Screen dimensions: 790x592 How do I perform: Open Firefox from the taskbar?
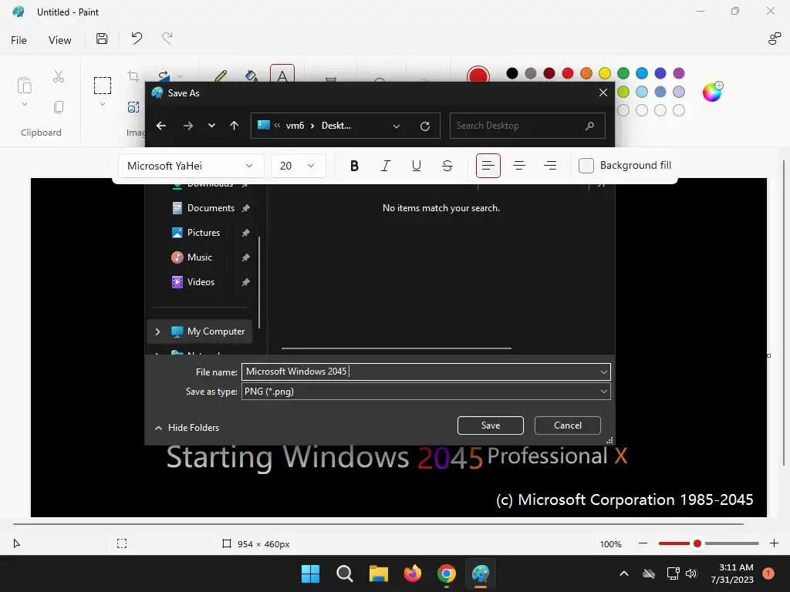pyautogui.click(x=413, y=573)
